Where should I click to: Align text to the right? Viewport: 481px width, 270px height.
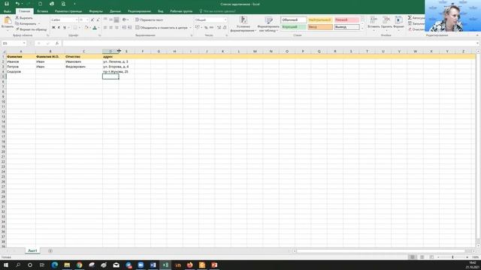116,28
